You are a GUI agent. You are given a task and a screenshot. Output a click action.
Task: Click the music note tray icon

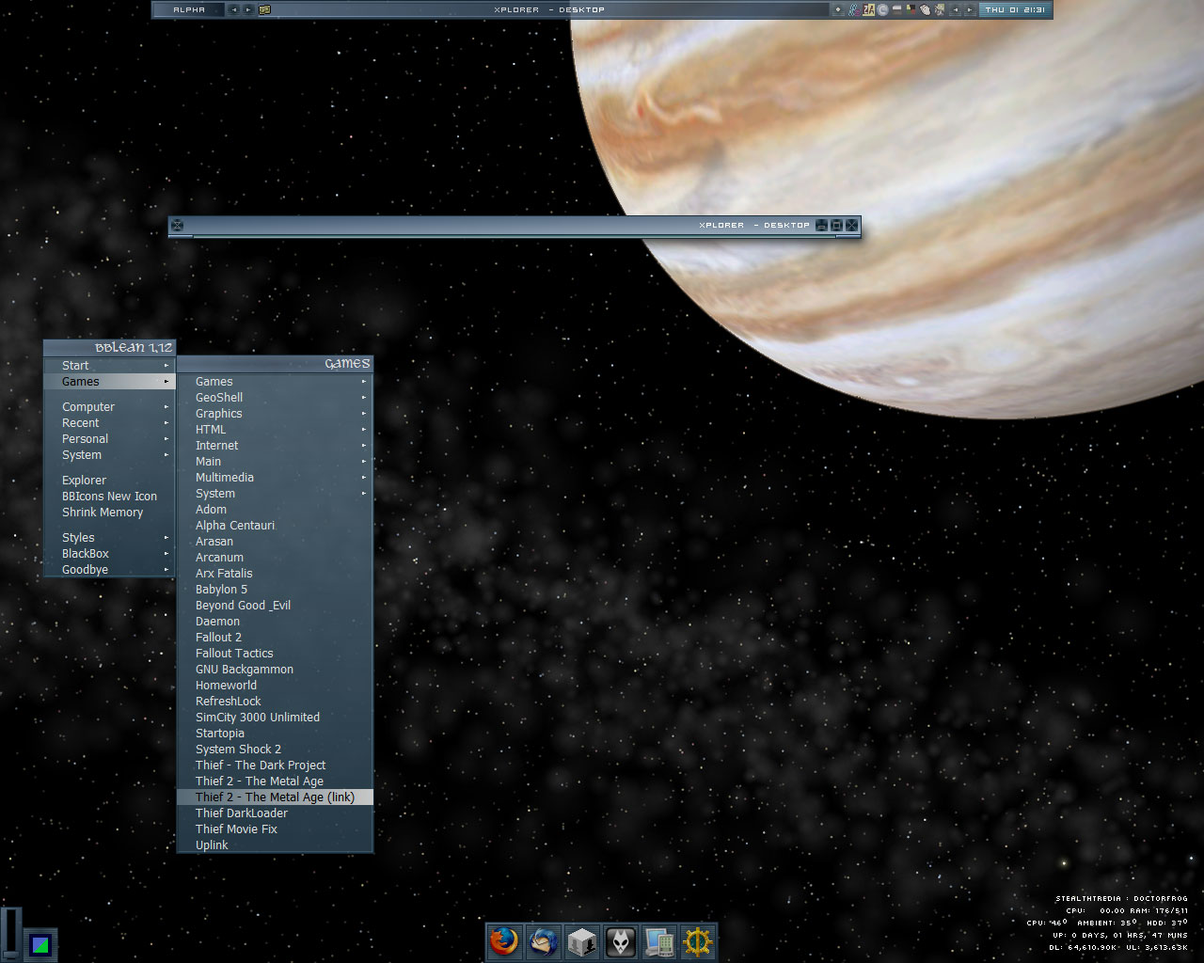click(x=853, y=9)
